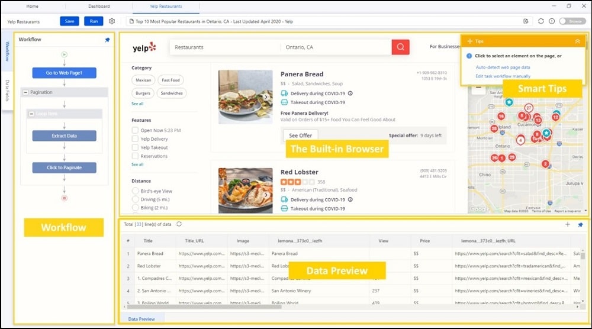Check the Yelp Delivery filter
Screen dimensions: 592x329
135,139
